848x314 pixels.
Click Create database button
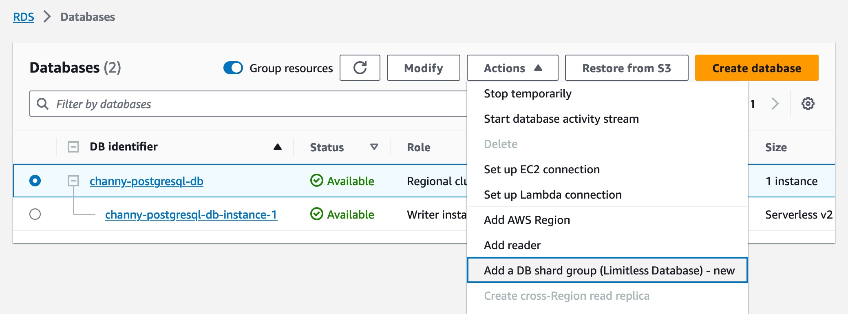(x=757, y=68)
